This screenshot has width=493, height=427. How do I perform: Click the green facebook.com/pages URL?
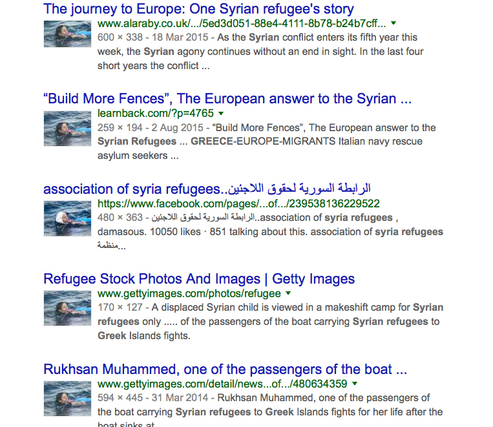click(234, 203)
